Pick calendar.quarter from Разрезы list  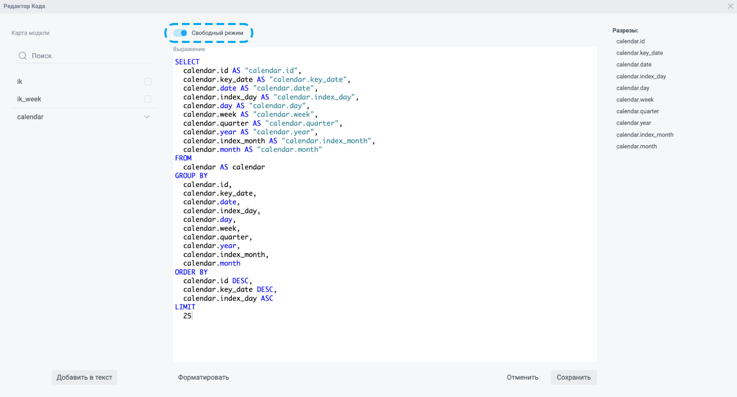pos(637,111)
